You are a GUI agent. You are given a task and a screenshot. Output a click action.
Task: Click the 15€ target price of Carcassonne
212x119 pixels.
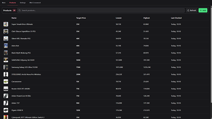tap(78, 82)
